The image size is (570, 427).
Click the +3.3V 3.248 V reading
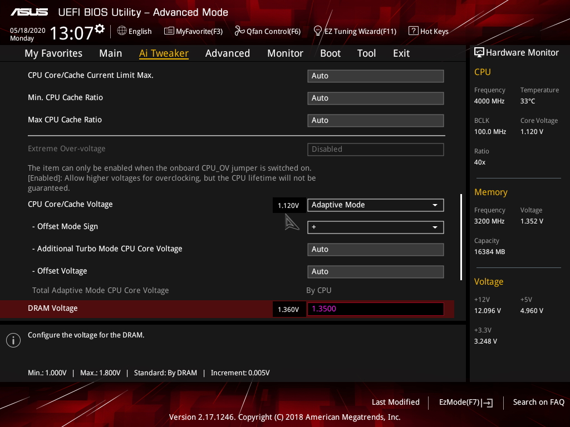[485, 341]
